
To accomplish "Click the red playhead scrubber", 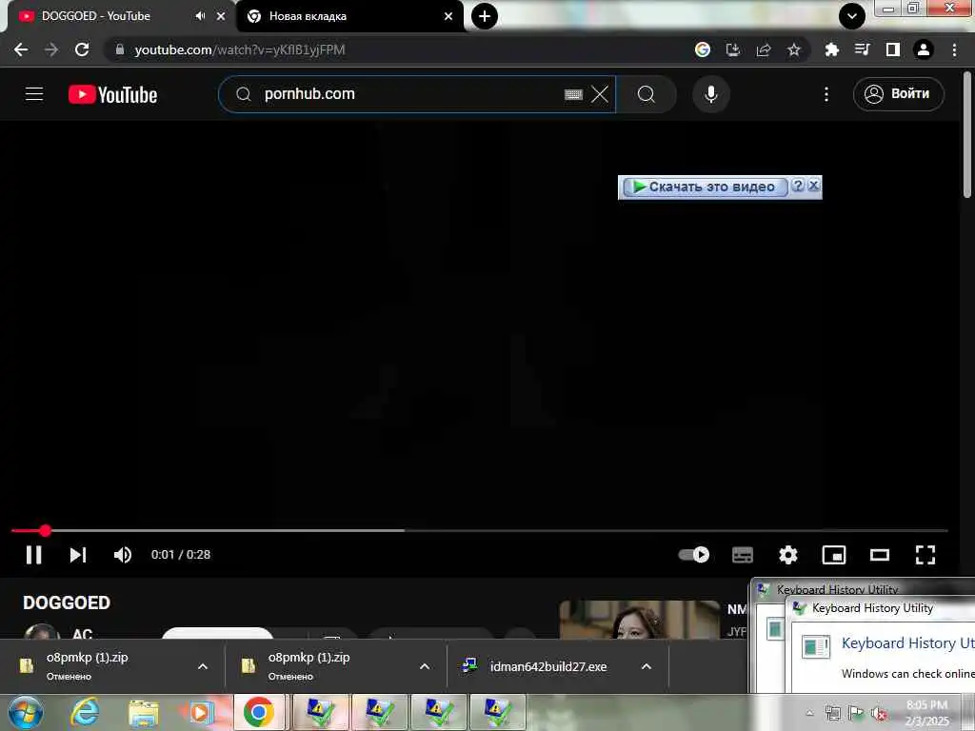I will pyautogui.click(x=46, y=531).
